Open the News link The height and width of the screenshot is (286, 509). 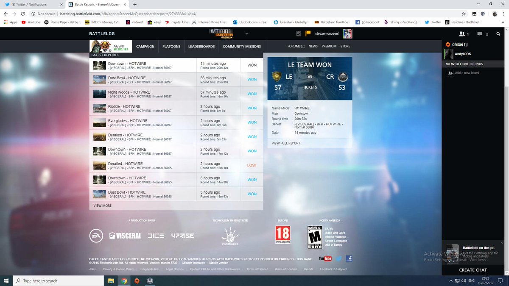pos(313,46)
